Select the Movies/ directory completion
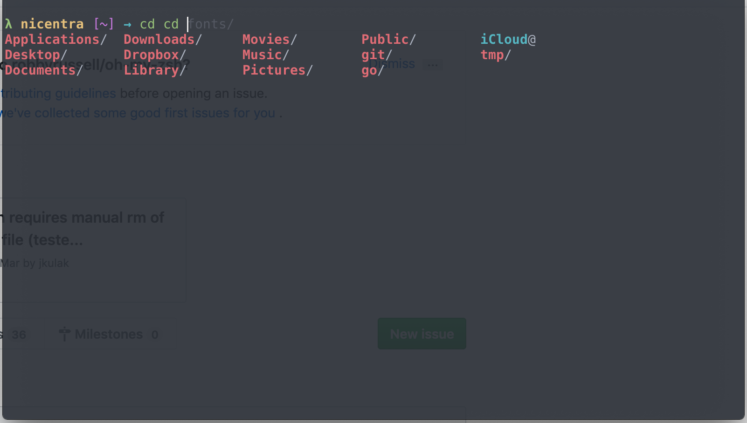The height and width of the screenshot is (423, 747). pyautogui.click(x=266, y=39)
